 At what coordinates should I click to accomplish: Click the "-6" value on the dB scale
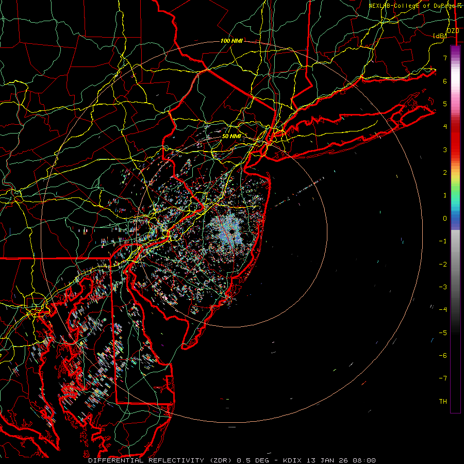(443, 356)
